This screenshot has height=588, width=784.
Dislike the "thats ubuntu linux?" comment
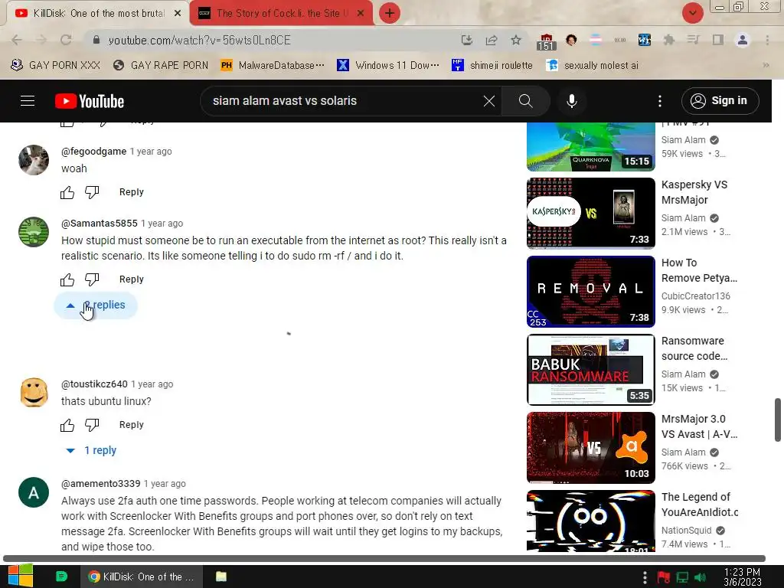pyautogui.click(x=92, y=425)
